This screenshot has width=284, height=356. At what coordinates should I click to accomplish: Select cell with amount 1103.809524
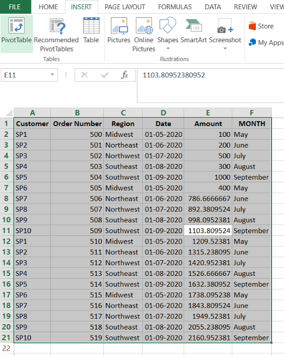[208, 230]
